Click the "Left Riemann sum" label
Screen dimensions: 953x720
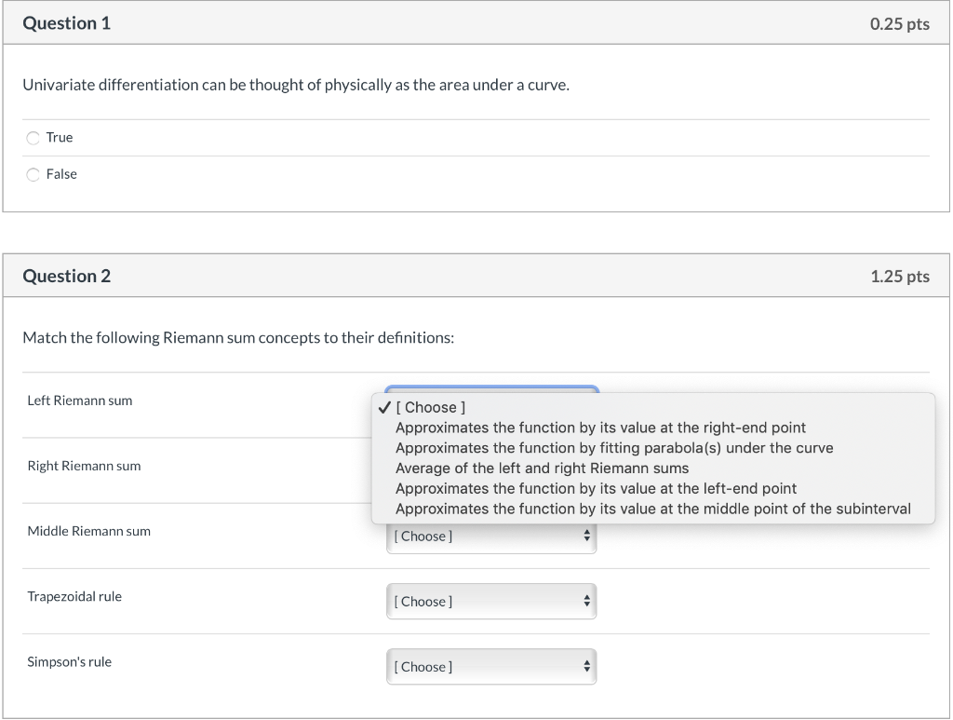pyautogui.click(x=80, y=401)
